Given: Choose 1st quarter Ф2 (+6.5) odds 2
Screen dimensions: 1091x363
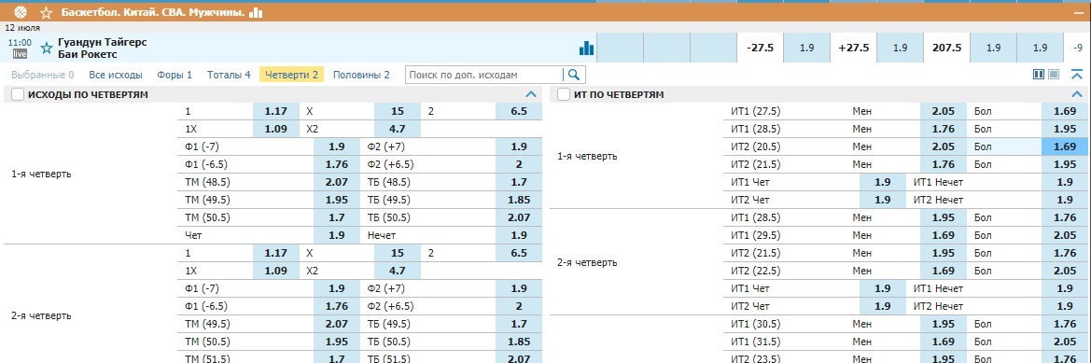Looking at the screenshot, I should [518, 165].
